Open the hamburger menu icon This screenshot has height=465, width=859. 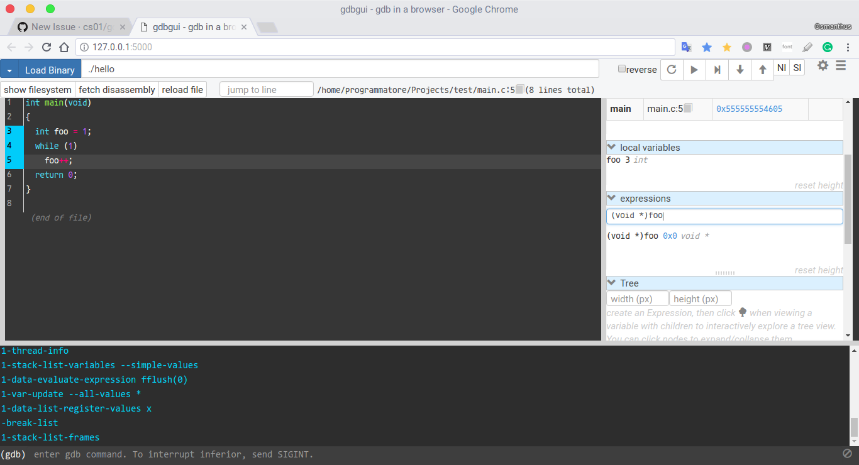click(x=841, y=65)
